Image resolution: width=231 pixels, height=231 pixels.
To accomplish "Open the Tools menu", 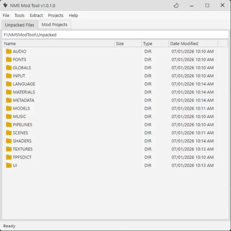I will [x=19, y=15].
